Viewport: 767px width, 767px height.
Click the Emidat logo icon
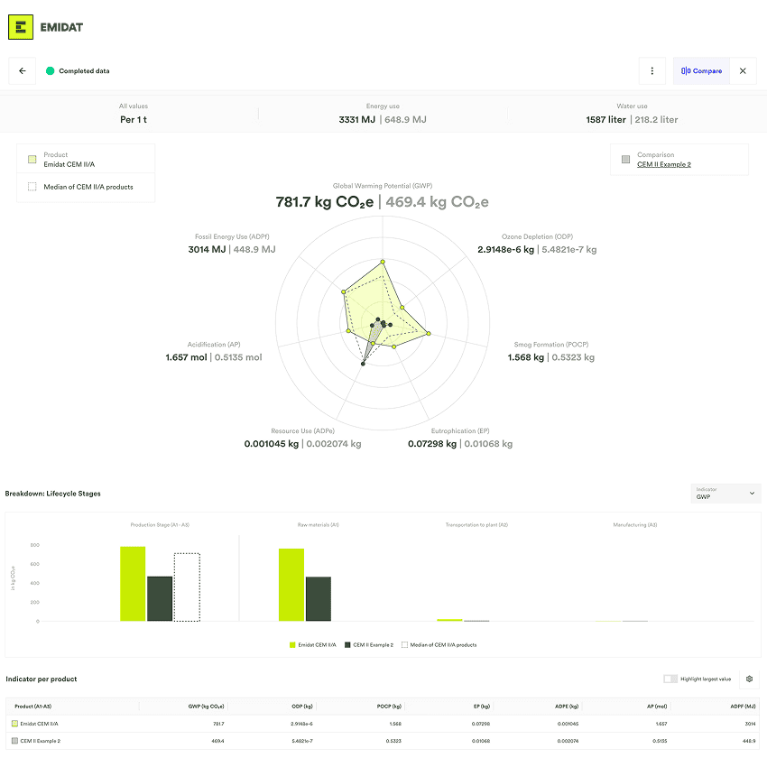click(21, 27)
